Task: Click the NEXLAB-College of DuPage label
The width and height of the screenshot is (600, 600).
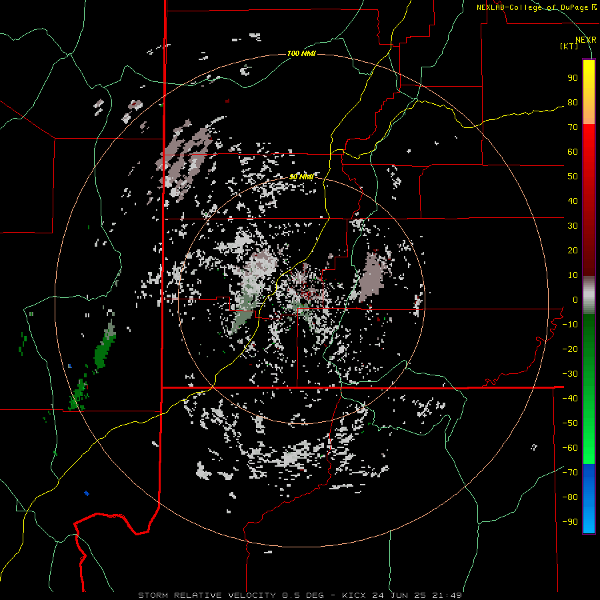Action: pyautogui.click(x=533, y=7)
